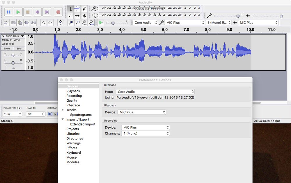Screen dimensions: 291x183
Task: Click the play-at-speed slider handle
Action: (x=113, y=23)
